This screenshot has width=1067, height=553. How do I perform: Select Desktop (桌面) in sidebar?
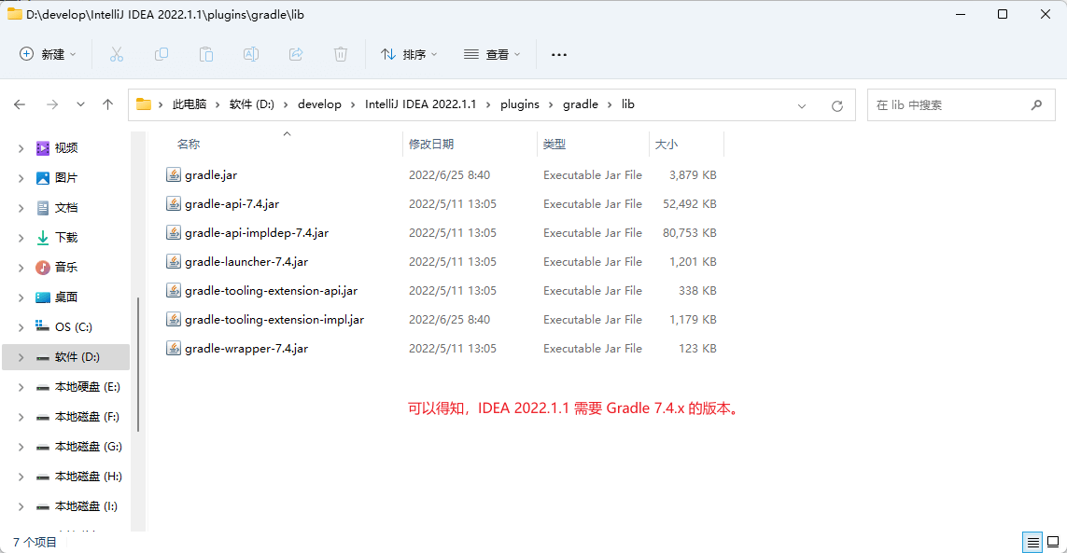coord(66,297)
